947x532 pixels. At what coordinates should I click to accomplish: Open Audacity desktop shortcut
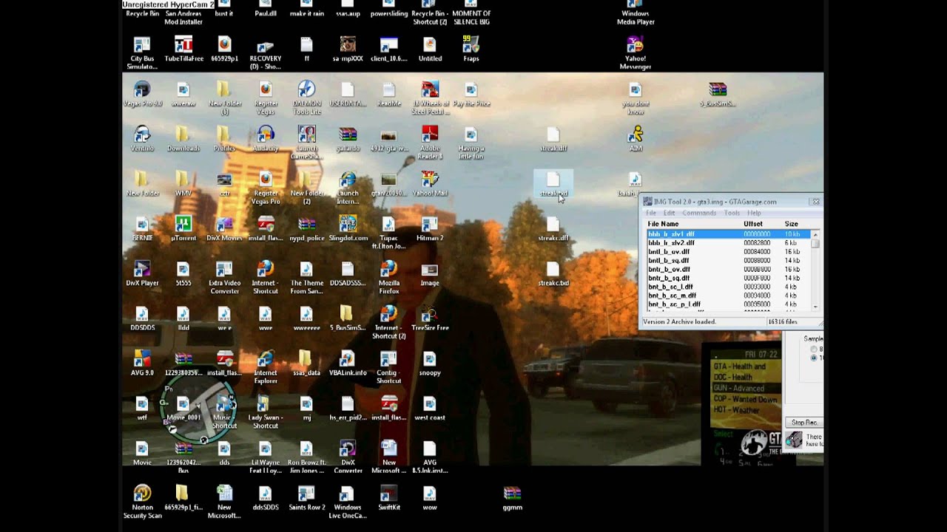[x=266, y=139]
